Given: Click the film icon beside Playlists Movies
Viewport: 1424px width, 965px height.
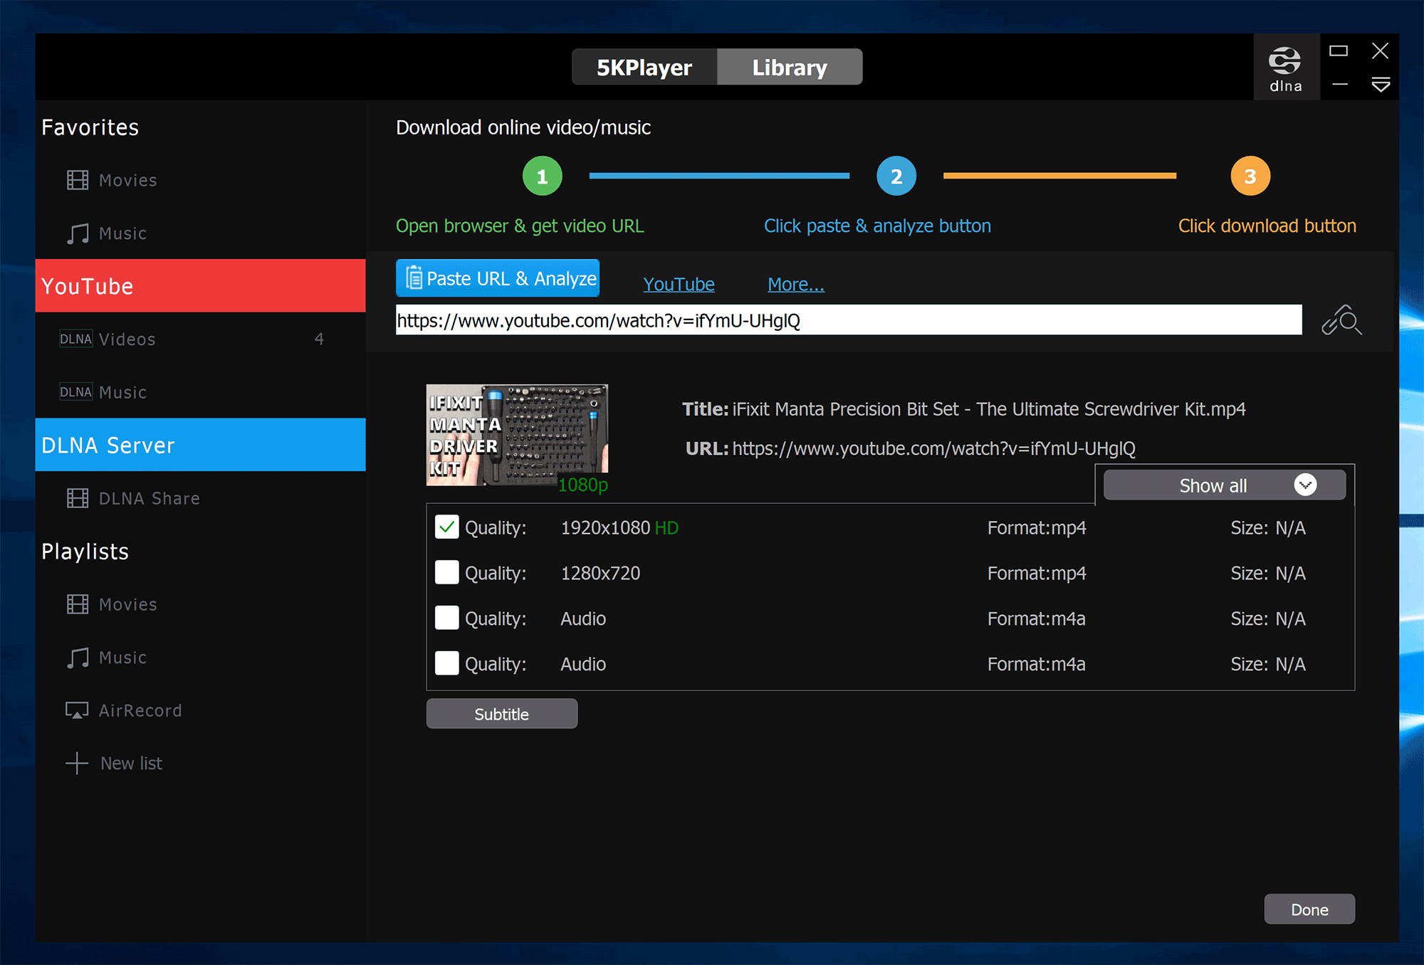Looking at the screenshot, I should pos(78,604).
